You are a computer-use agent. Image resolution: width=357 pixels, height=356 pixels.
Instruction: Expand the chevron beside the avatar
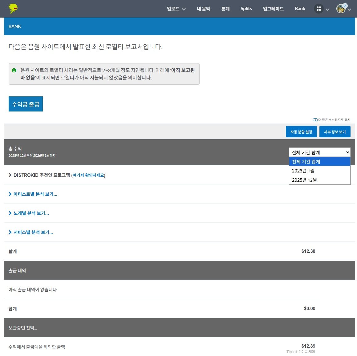coord(349,10)
